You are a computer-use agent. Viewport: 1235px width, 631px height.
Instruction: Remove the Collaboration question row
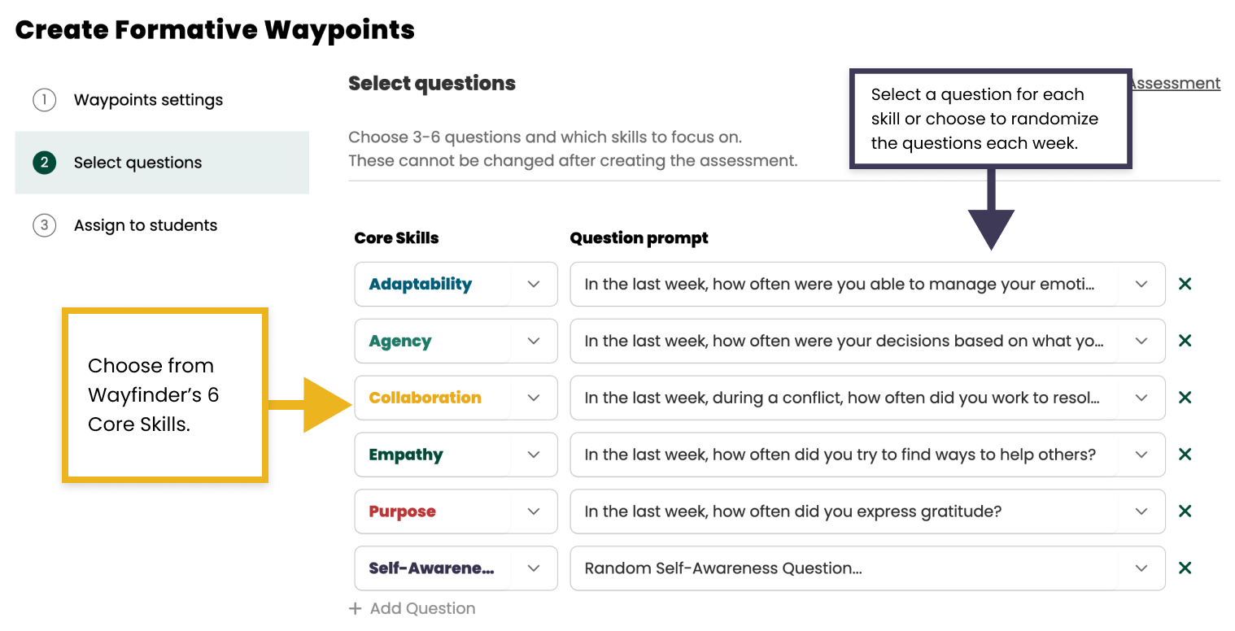tap(1185, 398)
